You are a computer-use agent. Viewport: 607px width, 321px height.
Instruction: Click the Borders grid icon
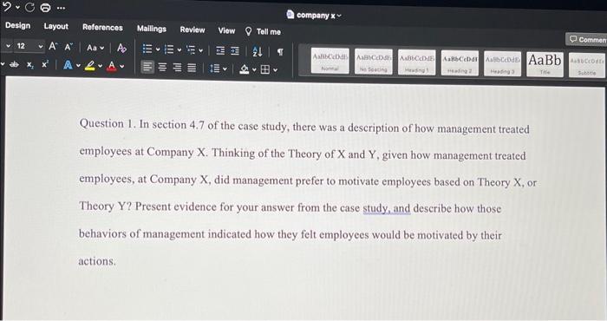(265, 69)
